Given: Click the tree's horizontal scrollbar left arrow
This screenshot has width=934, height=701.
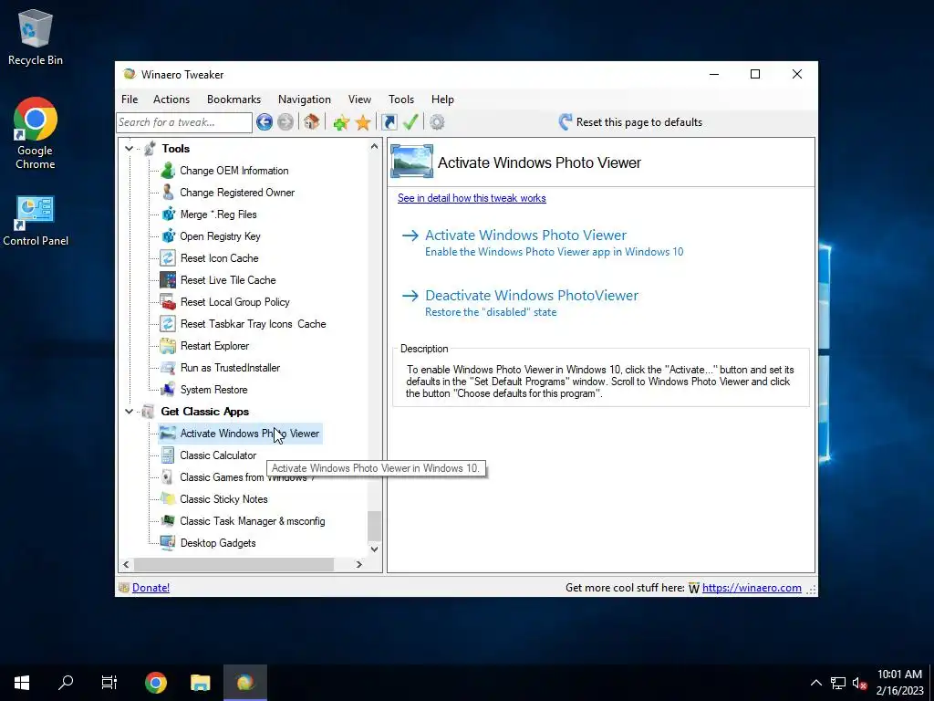Looking at the screenshot, I should (x=126, y=564).
